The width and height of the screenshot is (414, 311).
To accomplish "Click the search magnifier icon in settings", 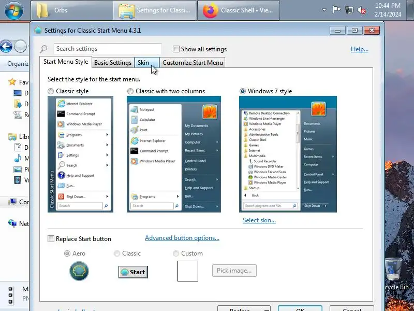I will pos(43,49).
